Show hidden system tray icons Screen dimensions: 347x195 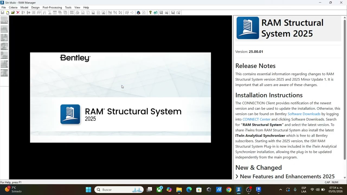point(281,190)
